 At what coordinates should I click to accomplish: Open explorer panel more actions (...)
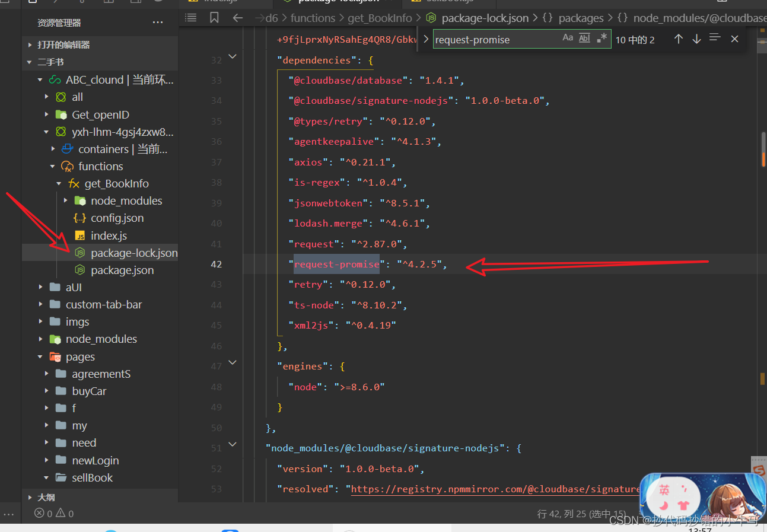[157, 23]
